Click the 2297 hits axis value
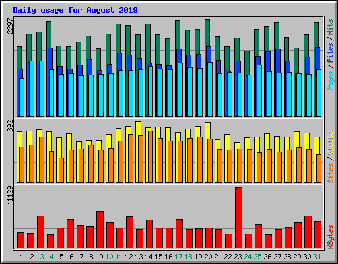338x264 pixels. (x=10, y=26)
